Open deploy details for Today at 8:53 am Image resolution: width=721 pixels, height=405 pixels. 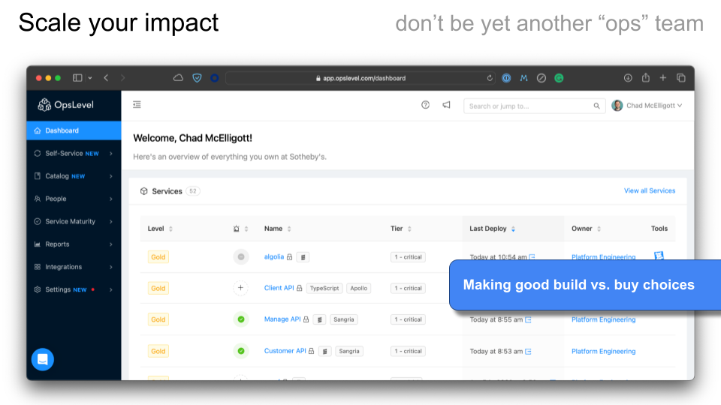[x=528, y=351]
